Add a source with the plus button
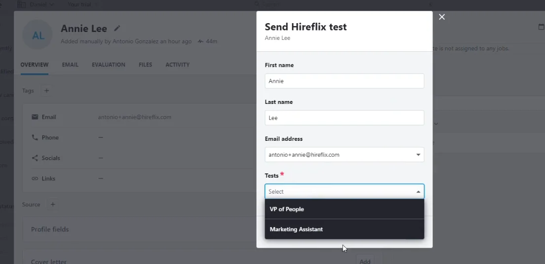The height and width of the screenshot is (264, 545). point(52,205)
